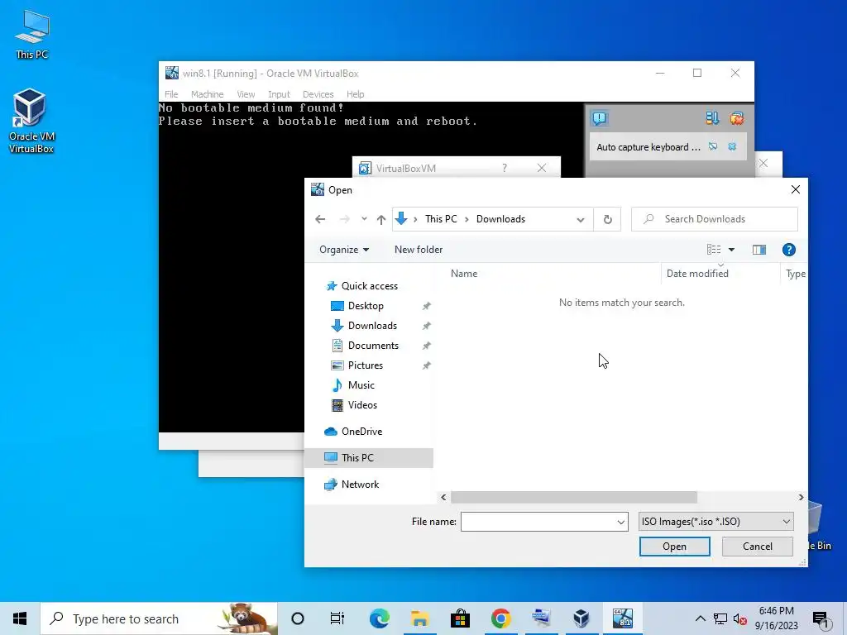The height and width of the screenshot is (635, 847).
Task: Open Task View on the taskbar
Action: click(x=337, y=618)
